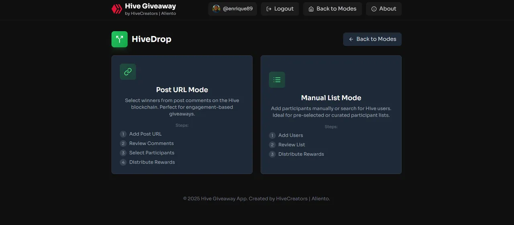The height and width of the screenshot is (225, 514).
Task: Click the Post URL Mode description text
Action: (182, 107)
